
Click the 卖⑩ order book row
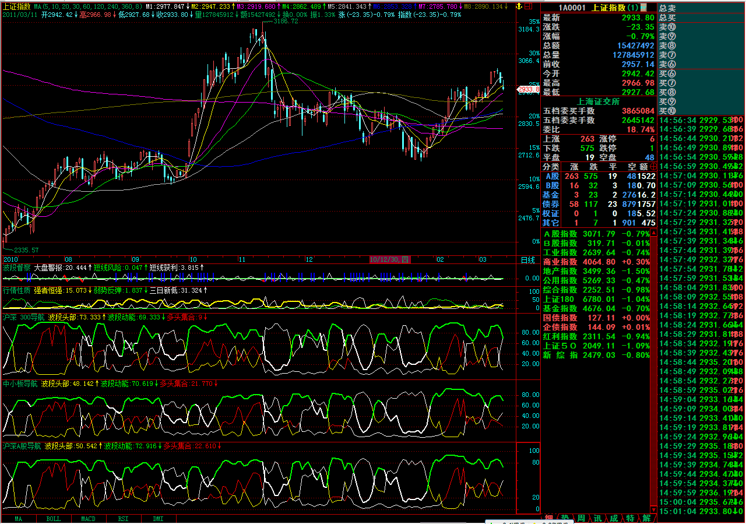[x=702, y=27]
